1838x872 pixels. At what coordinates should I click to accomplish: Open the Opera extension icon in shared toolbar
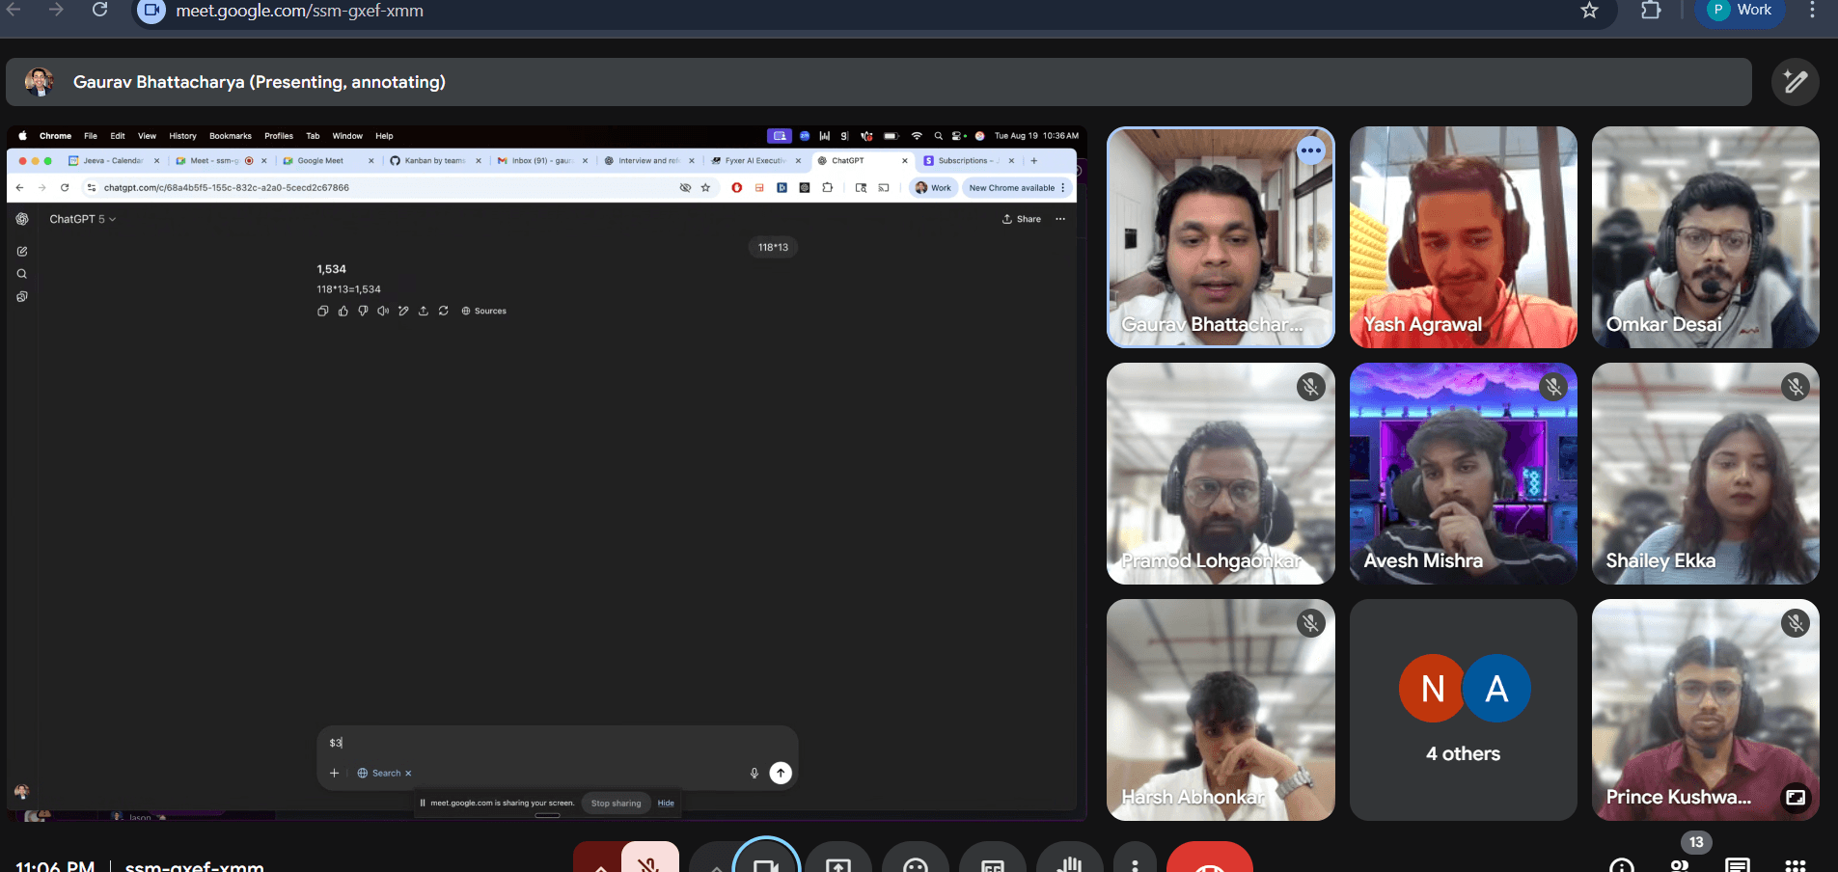[x=737, y=188]
